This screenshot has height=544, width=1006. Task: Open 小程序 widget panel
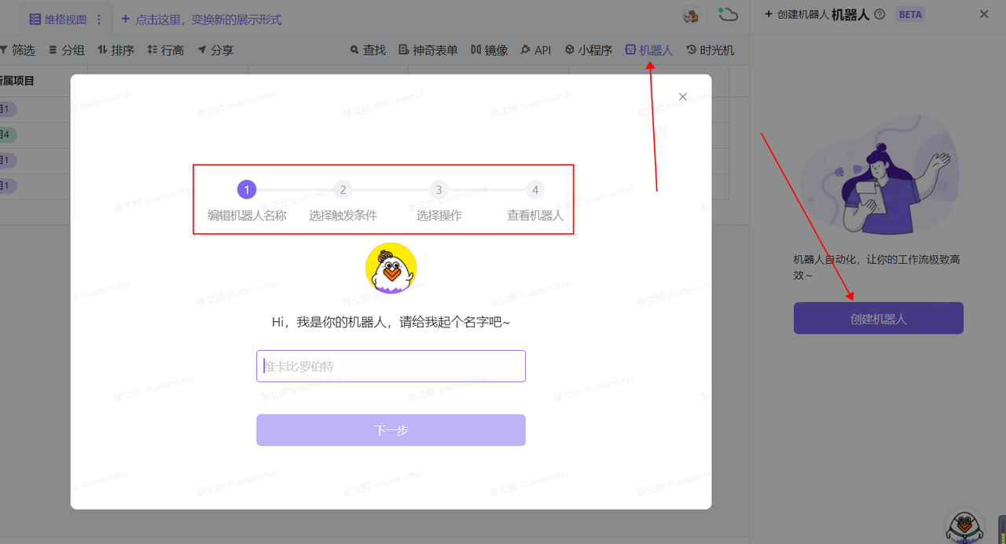(588, 50)
